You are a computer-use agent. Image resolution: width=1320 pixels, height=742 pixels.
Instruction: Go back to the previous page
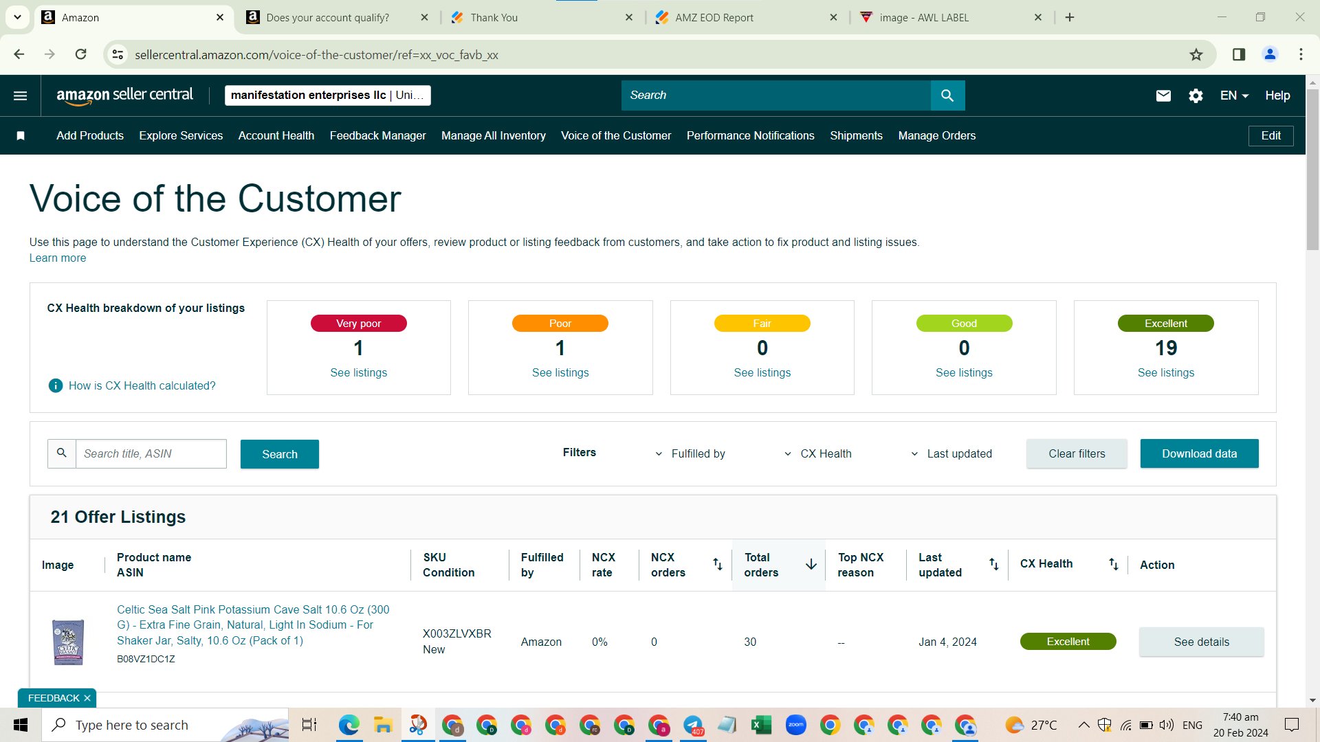pyautogui.click(x=19, y=54)
